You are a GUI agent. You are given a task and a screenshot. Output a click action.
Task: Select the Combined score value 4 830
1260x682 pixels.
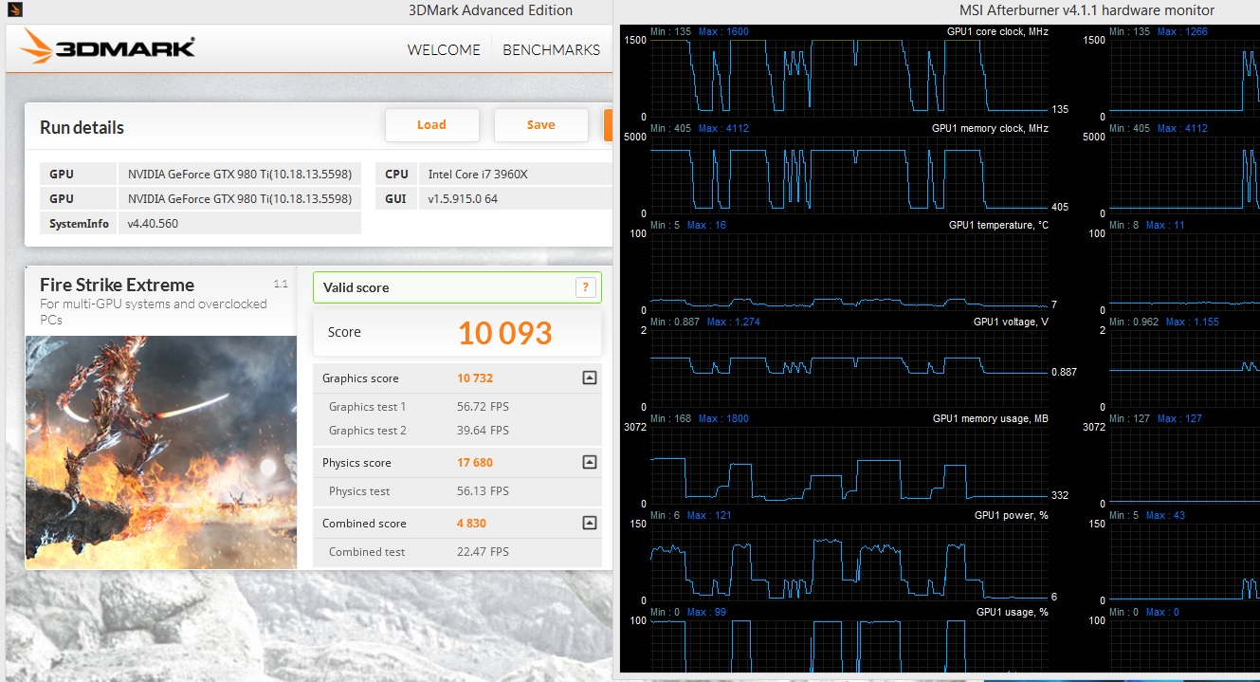pos(471,524)
